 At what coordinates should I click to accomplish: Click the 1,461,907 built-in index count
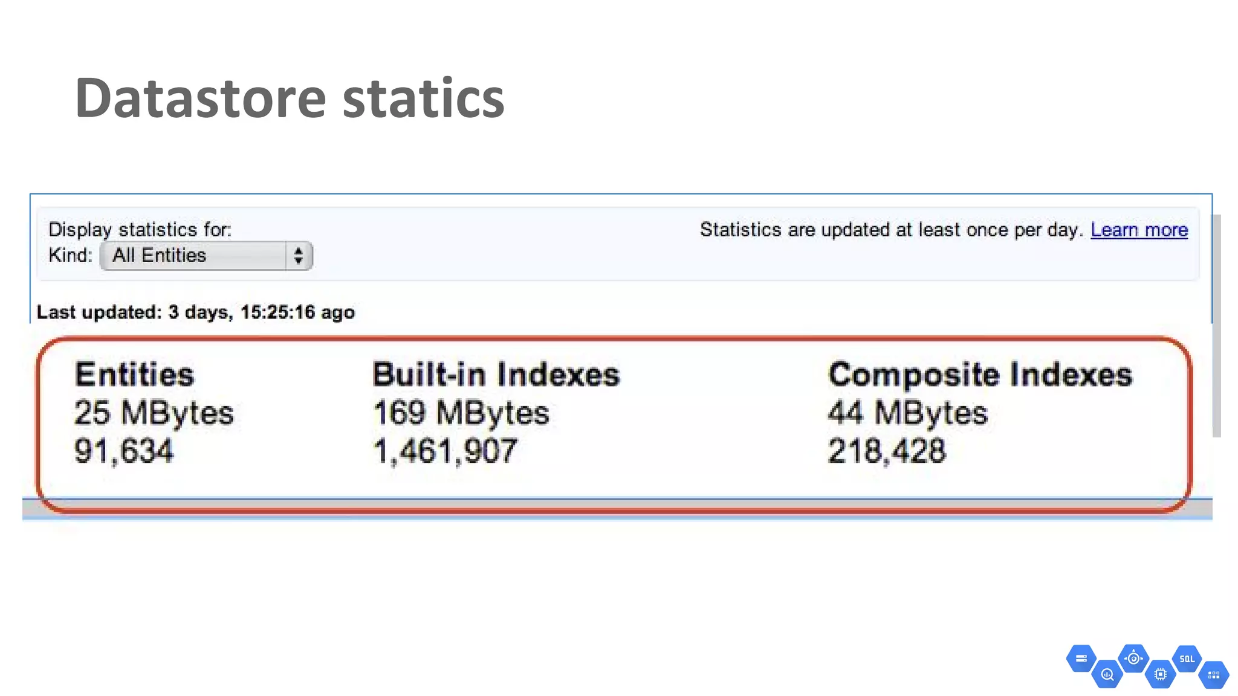point(446,451)
